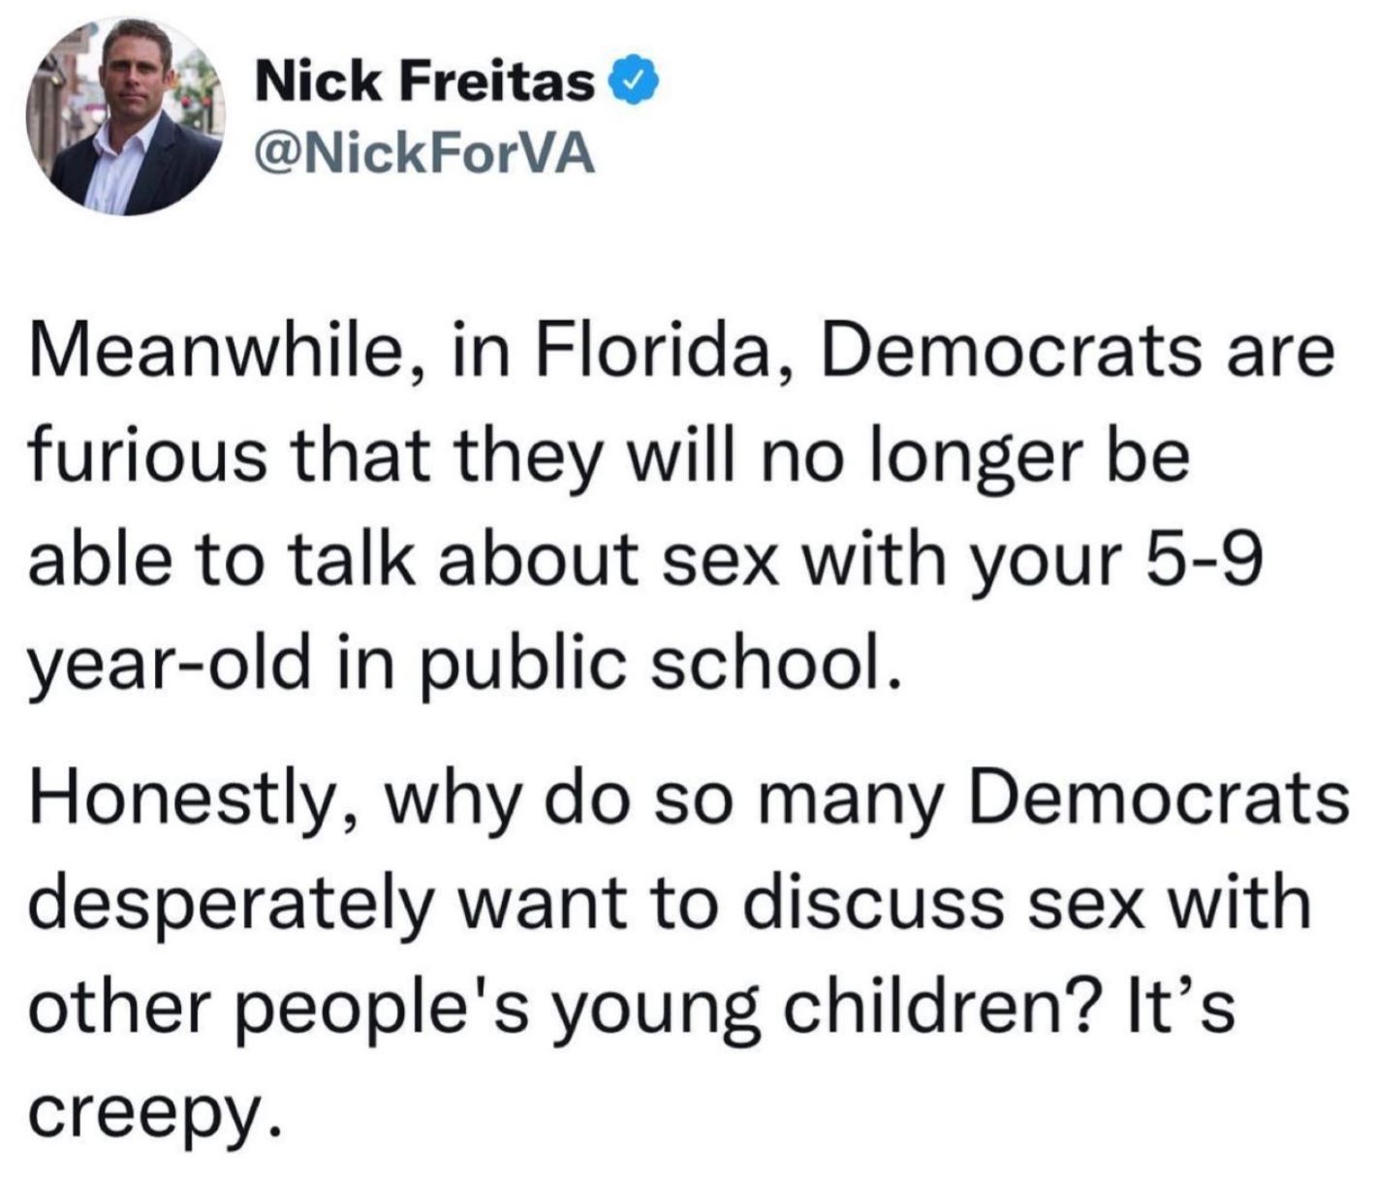This screenshot has width=1375, height=1179.
Task: Open the @NickForVA handle link
Action: (424, 154)
